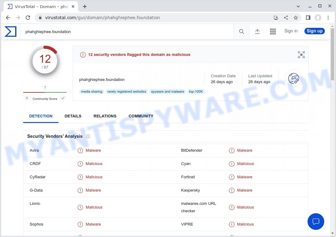The height and width of the screenshot is (237, 336).
Task: Click the Security Vendors' Analysis info icon
Action: 88,136
